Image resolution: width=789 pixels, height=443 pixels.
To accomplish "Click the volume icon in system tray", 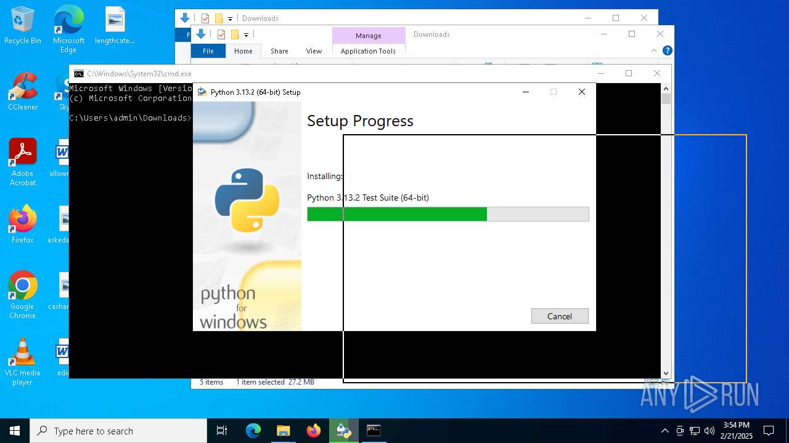I will click(x=709, y=431).
